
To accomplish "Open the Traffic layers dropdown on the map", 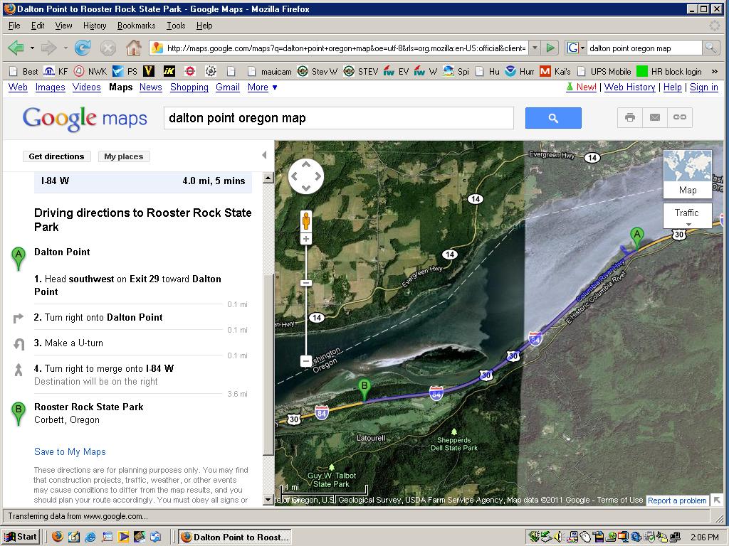I will tap(687, 215).
